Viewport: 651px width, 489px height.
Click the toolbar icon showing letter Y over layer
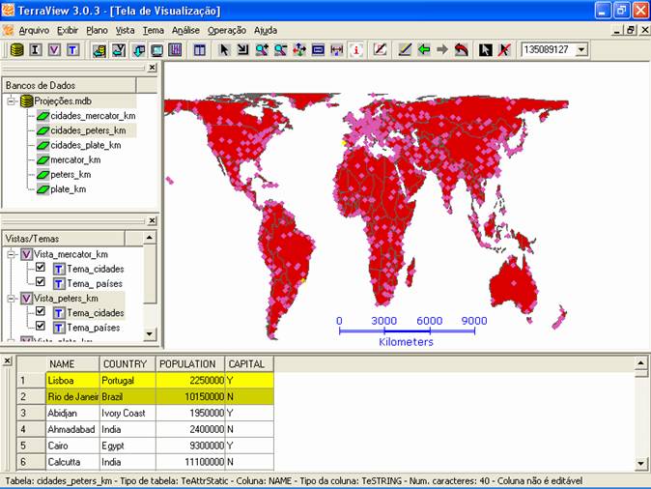119,50
